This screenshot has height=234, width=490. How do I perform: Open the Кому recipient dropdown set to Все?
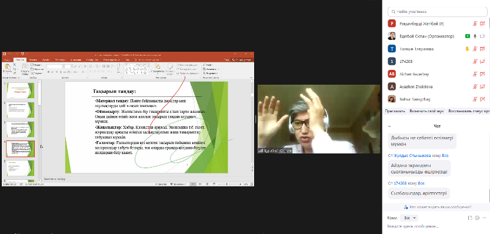point(409,218)
